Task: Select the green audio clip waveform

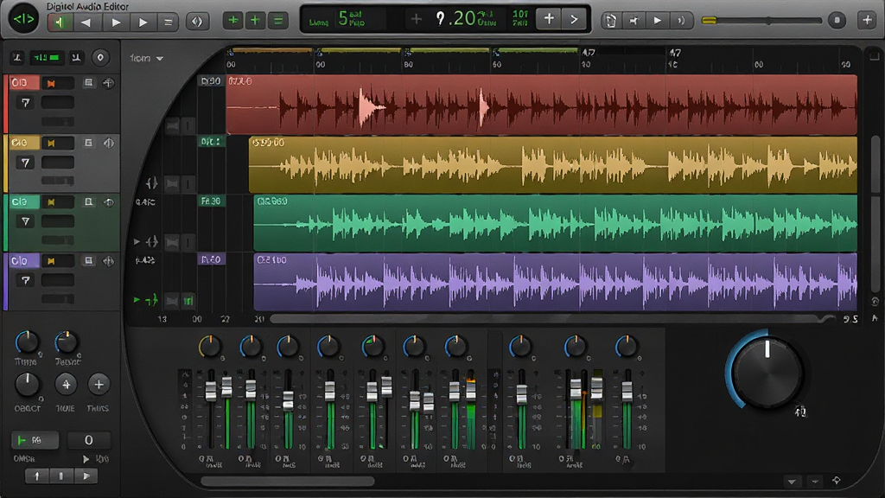Action: 556,223
